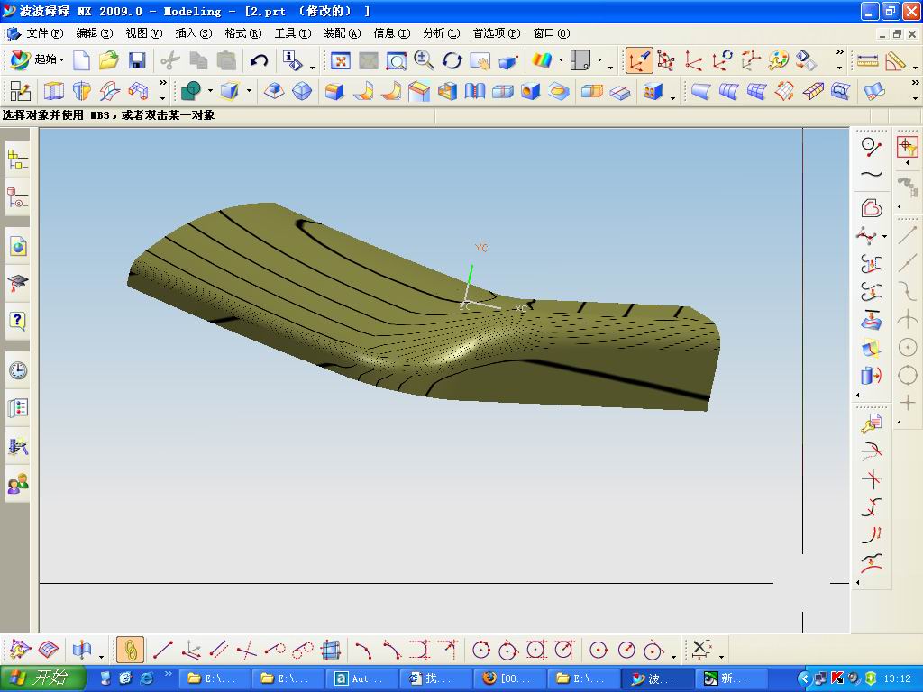Select the Rotate view tool

pos(452,60)
